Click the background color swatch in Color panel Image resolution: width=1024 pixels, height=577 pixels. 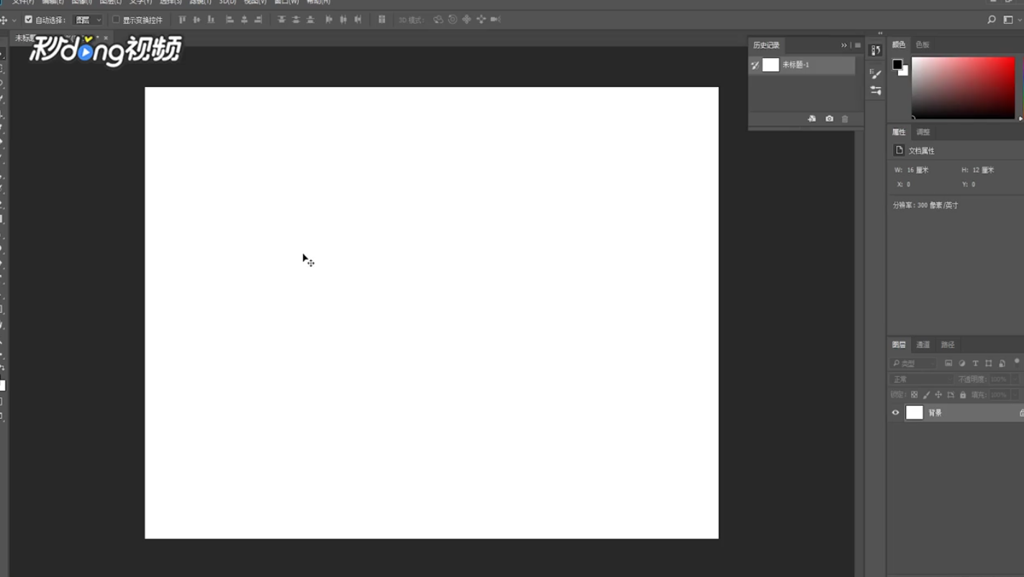[x=904, y=71]
